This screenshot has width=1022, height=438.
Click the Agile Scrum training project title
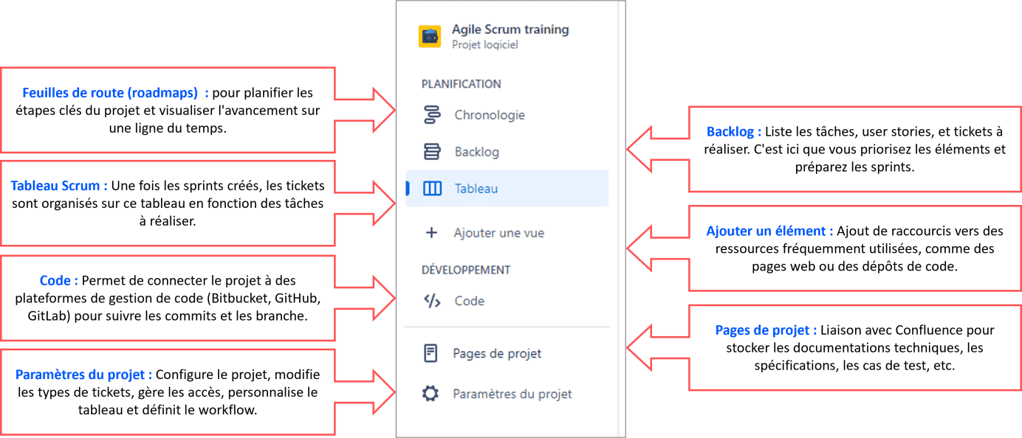click(510, 29)
